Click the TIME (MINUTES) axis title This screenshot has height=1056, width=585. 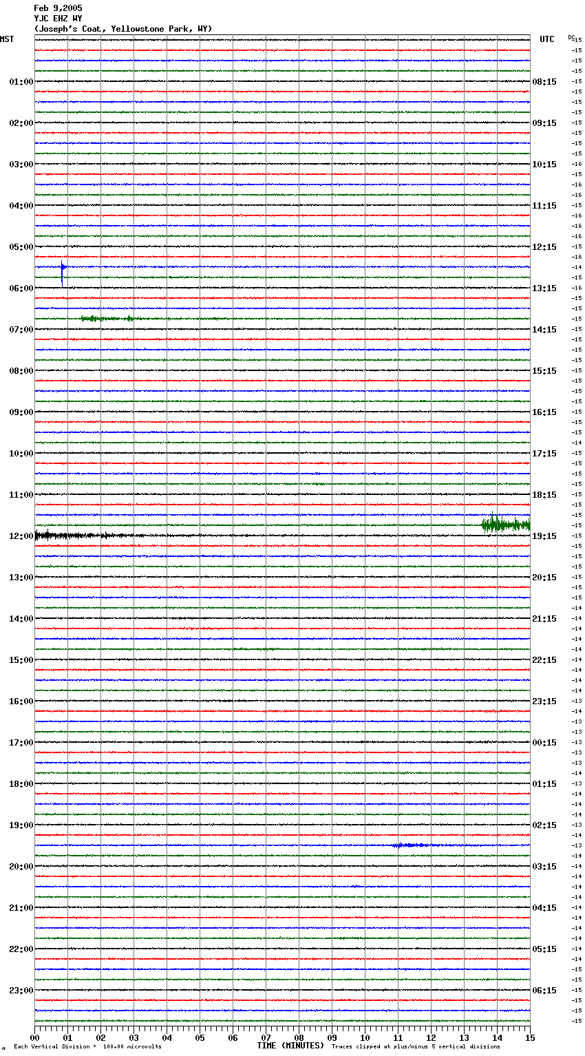point(290,1046)
